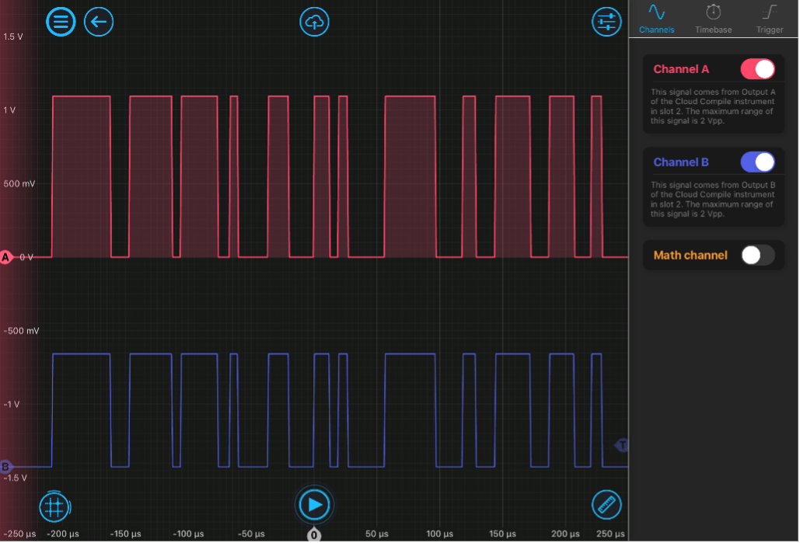Image resolution: width=800 pixels, height=543 pixels.
Task: Select the Channel B heading label
Action: click(x=681, y=162)
